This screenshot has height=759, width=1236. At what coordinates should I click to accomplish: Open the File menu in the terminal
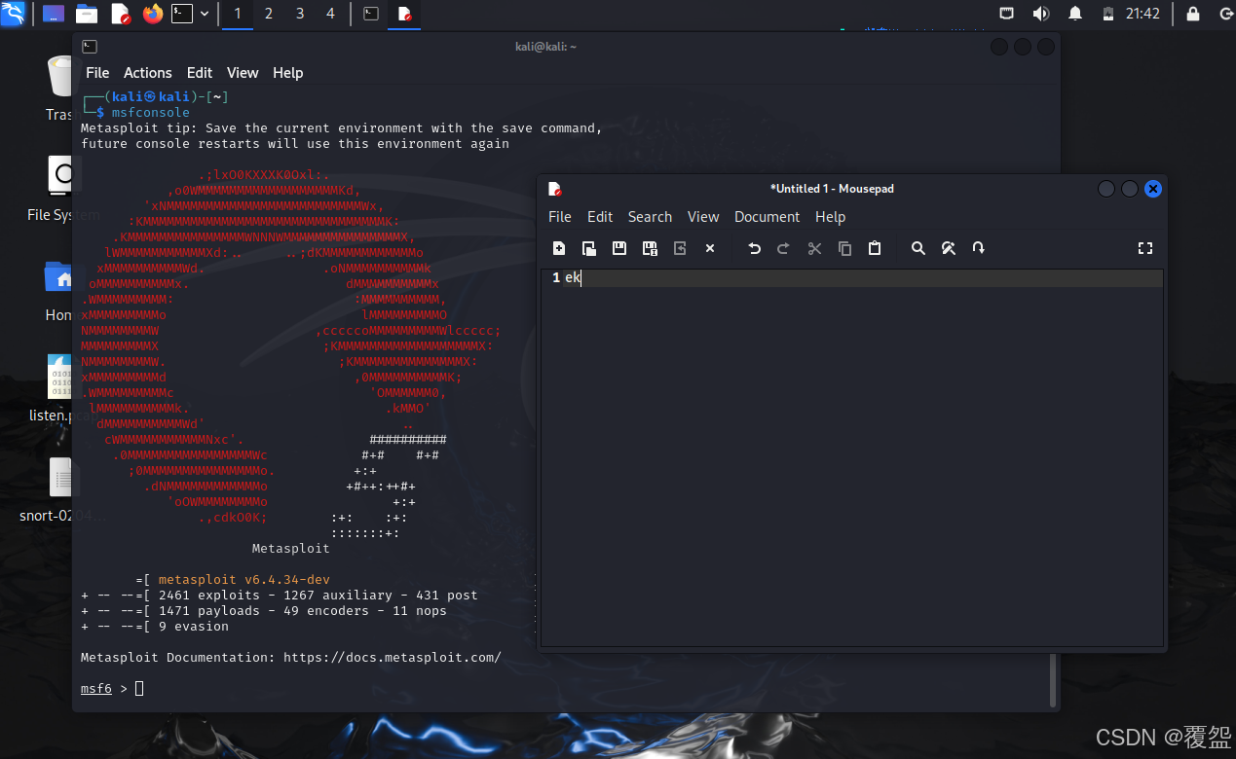97,73
